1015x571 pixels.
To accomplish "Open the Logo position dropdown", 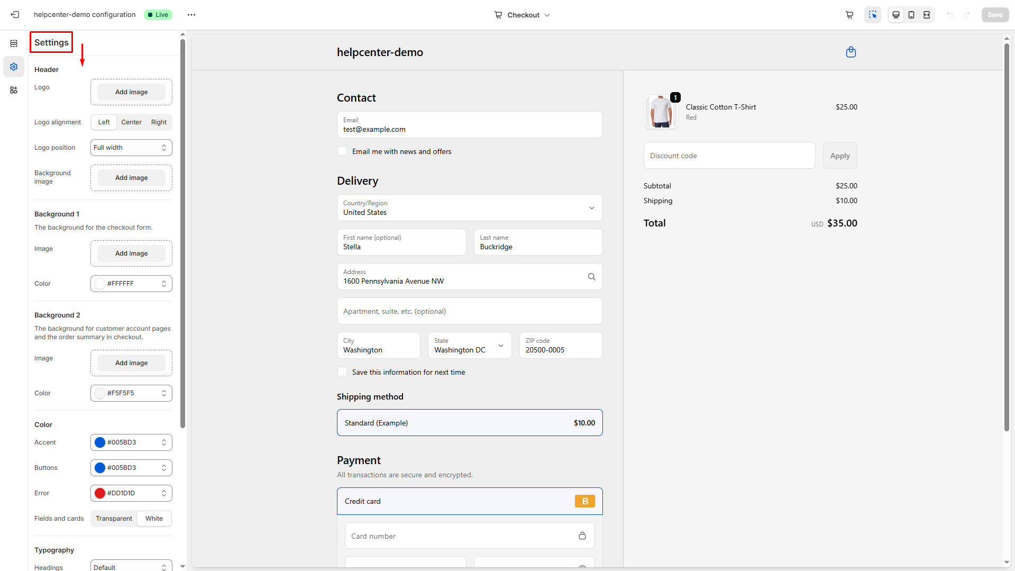I will click(131, 148).
